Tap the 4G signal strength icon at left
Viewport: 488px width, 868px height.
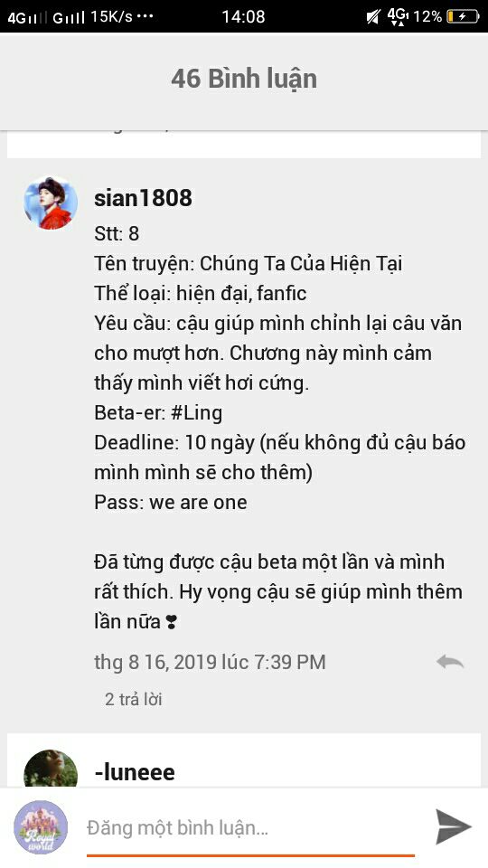[x=27, y=17]
